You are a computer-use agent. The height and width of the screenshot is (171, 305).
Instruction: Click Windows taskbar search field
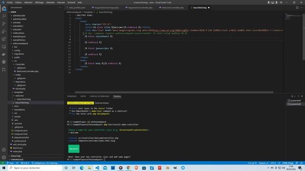point(35,168)
